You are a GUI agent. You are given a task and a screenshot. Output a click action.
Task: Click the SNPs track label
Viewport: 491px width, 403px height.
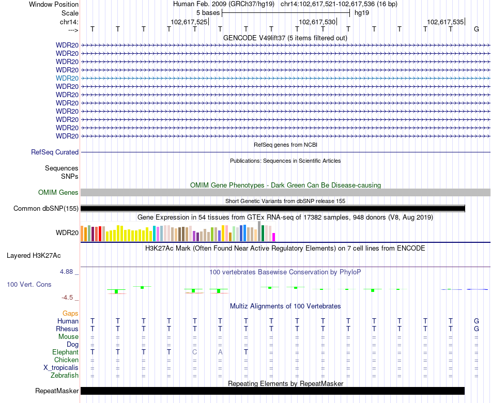(70, 176)
